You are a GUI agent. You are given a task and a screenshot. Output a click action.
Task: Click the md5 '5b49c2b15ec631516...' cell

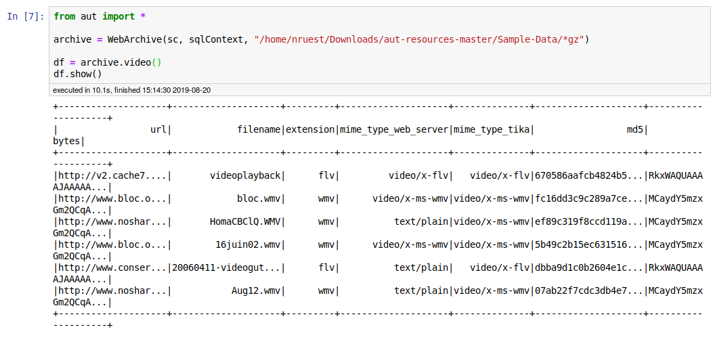point(589,244)
